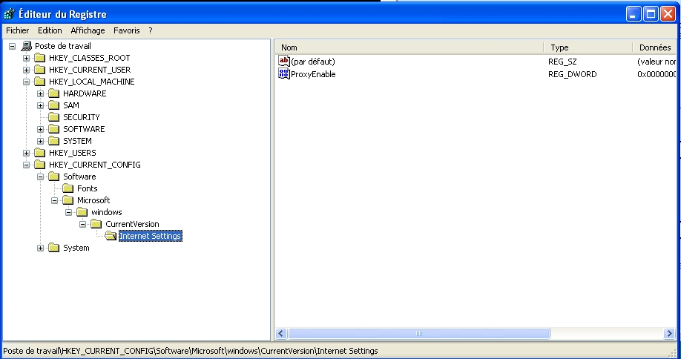Sort by the Nom column header
Image resolution: width=681 pixels, height=359 pixels.
coord(409,47)
